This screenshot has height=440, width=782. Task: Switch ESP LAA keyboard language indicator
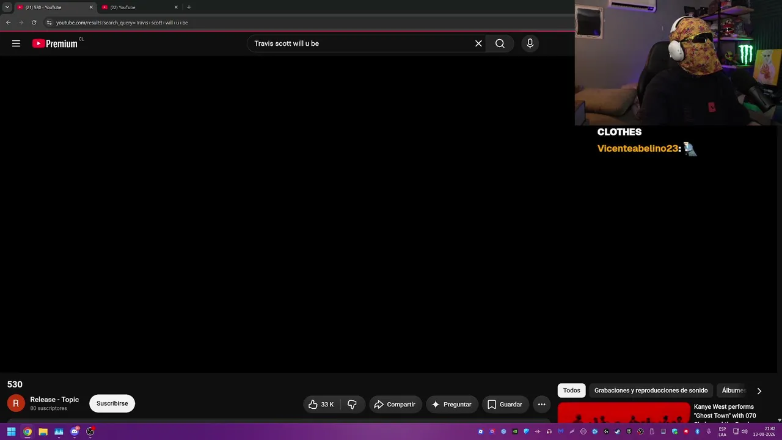722,431
